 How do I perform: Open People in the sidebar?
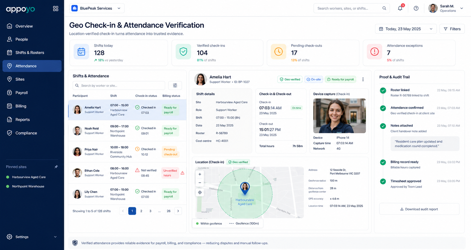click(x=32, y=39)
